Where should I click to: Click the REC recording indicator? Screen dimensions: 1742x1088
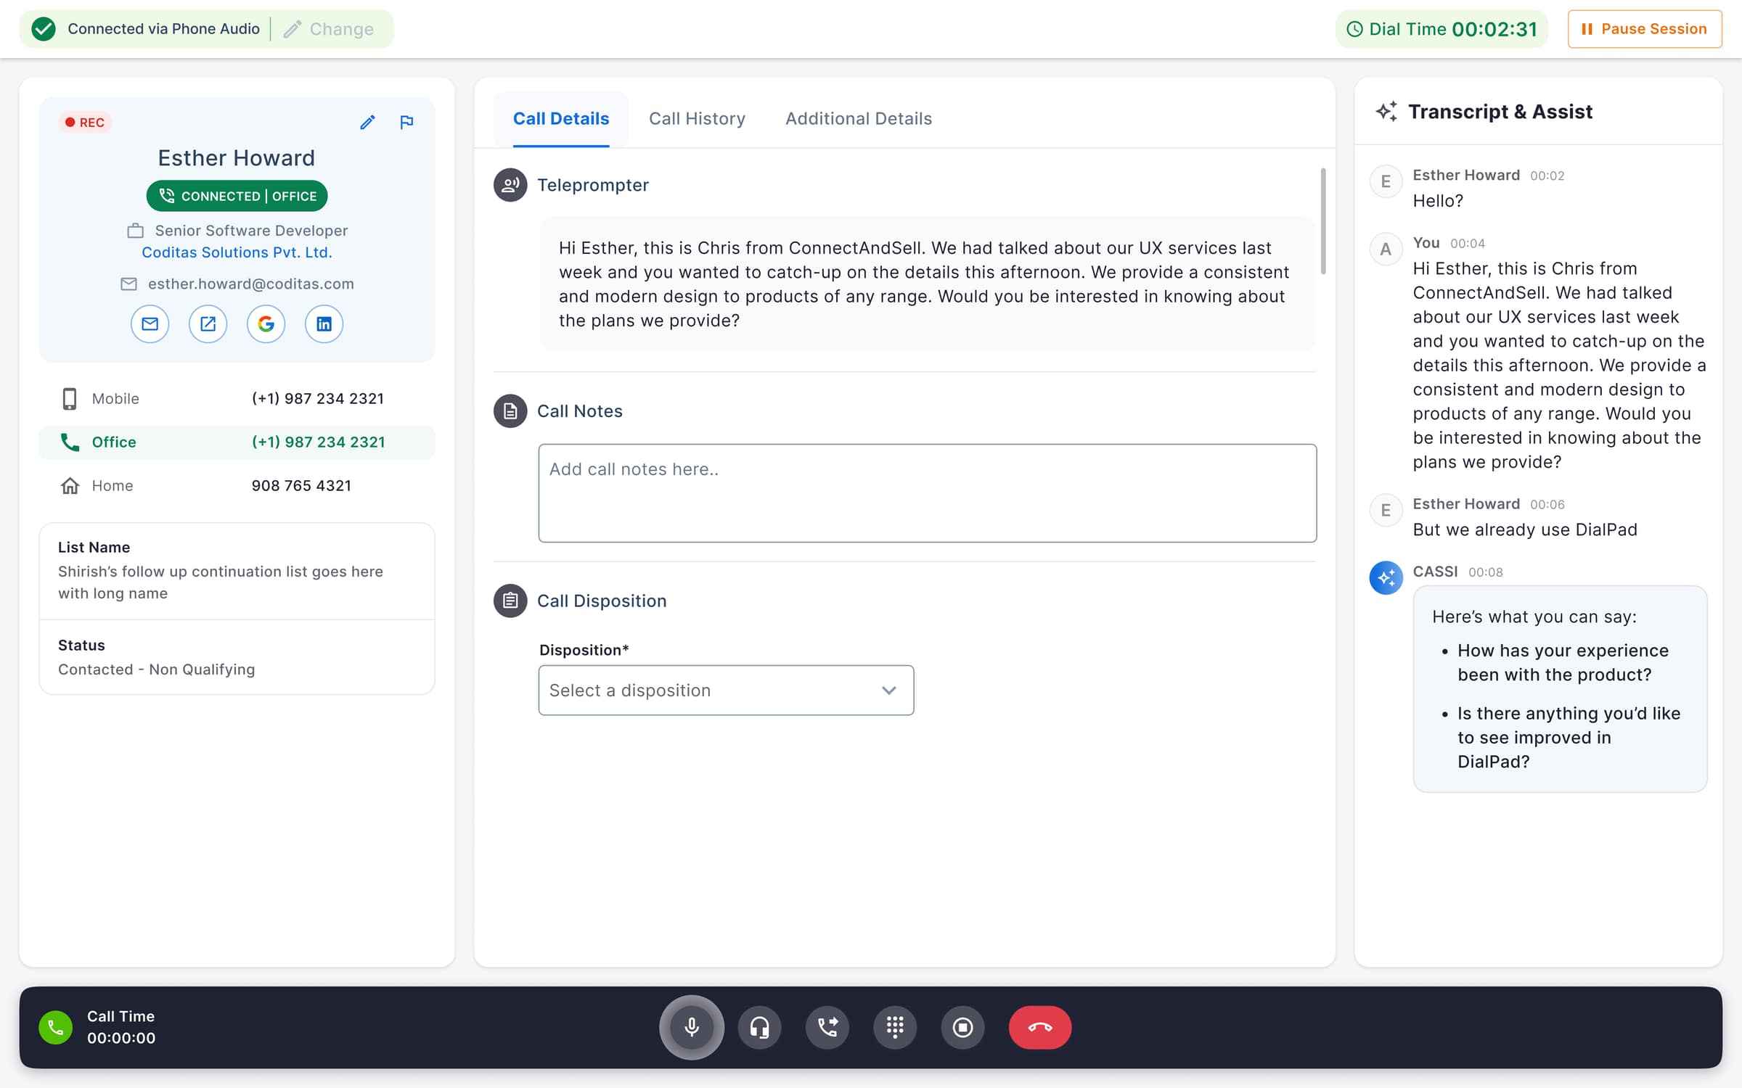pos(85,123)
